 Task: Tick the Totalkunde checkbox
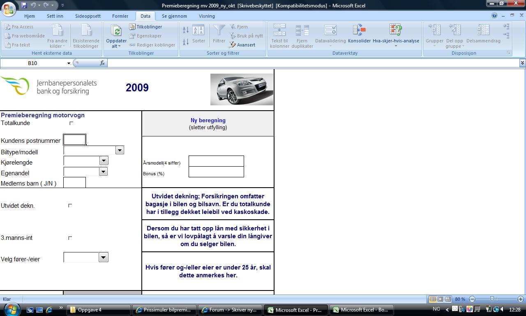(71, 123)
